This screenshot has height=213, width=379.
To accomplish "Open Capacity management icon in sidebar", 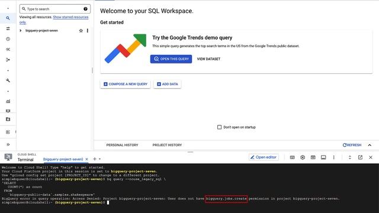I will [x=8, y=111].
